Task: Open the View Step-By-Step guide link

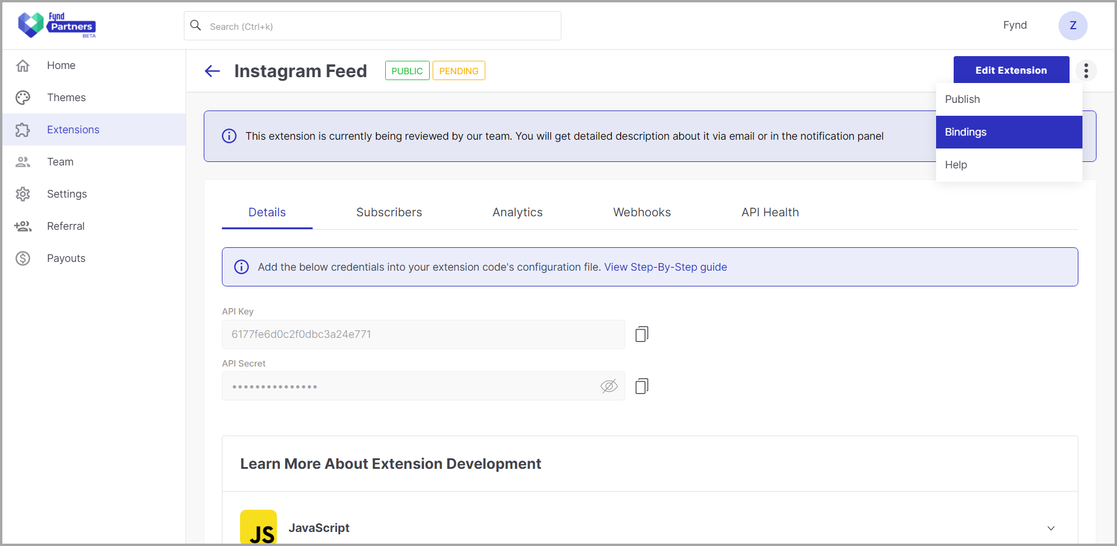Action: point(666,267)
